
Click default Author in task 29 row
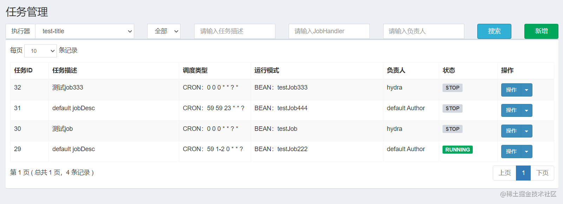(406, 149)
